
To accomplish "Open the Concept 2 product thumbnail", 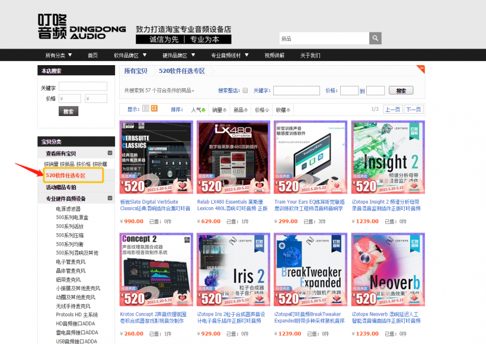I will (156, 269).
